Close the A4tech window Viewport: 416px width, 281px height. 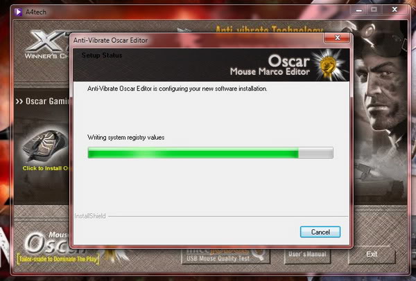tap(395, 10)
